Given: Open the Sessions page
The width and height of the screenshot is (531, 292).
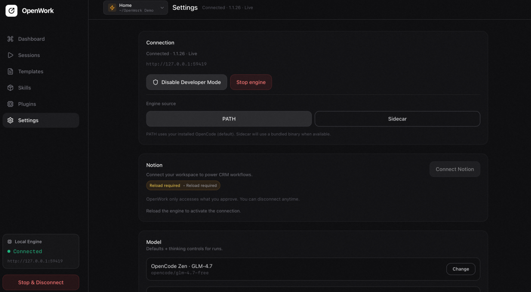Looking at the screenshot, I should (x=29, y=55).
